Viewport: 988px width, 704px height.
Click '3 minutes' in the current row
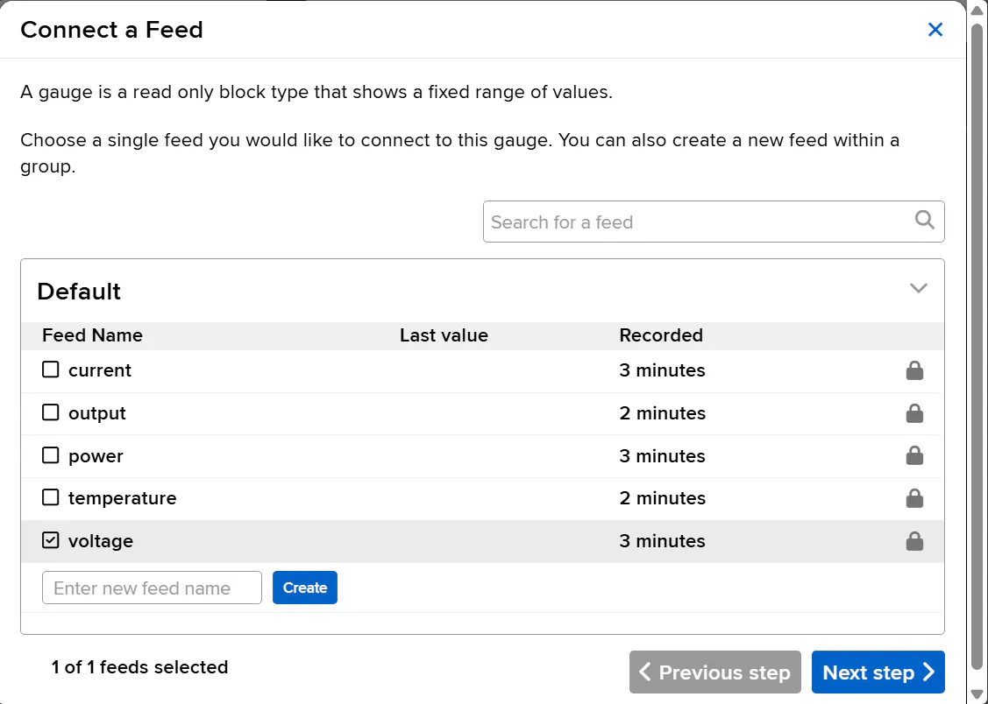pos(662,370)
